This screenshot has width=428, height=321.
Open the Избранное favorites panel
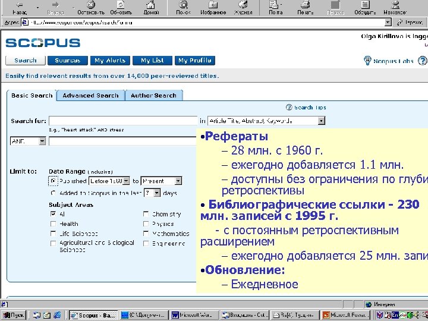click(213, 8)
